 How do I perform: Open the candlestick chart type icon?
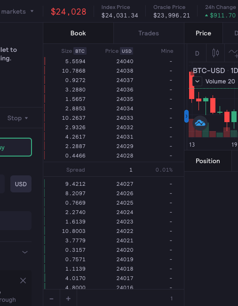(215, 53)
